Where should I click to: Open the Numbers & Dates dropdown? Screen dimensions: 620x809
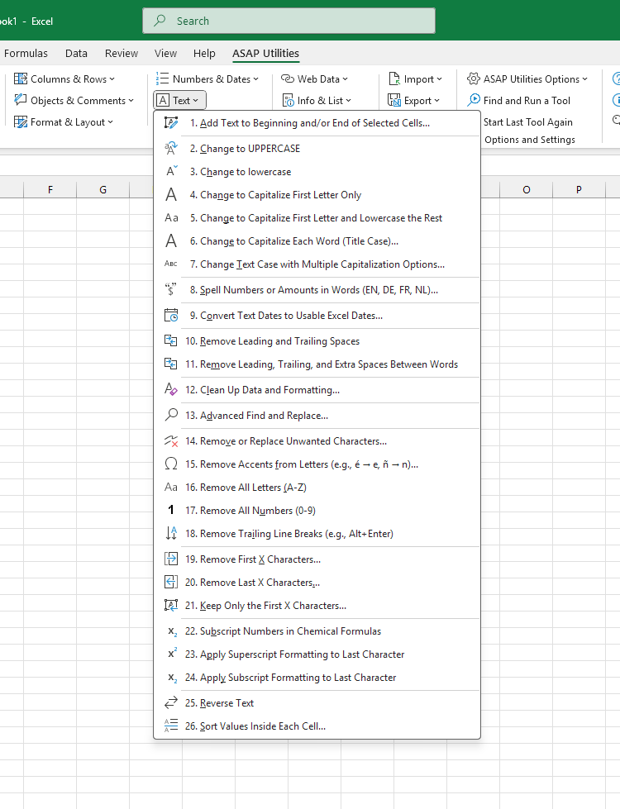207,79
